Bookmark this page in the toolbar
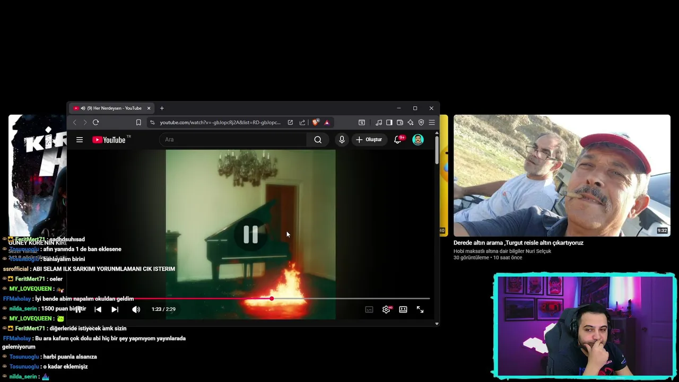This screenshot has height=382, width=679. (138, 123)
